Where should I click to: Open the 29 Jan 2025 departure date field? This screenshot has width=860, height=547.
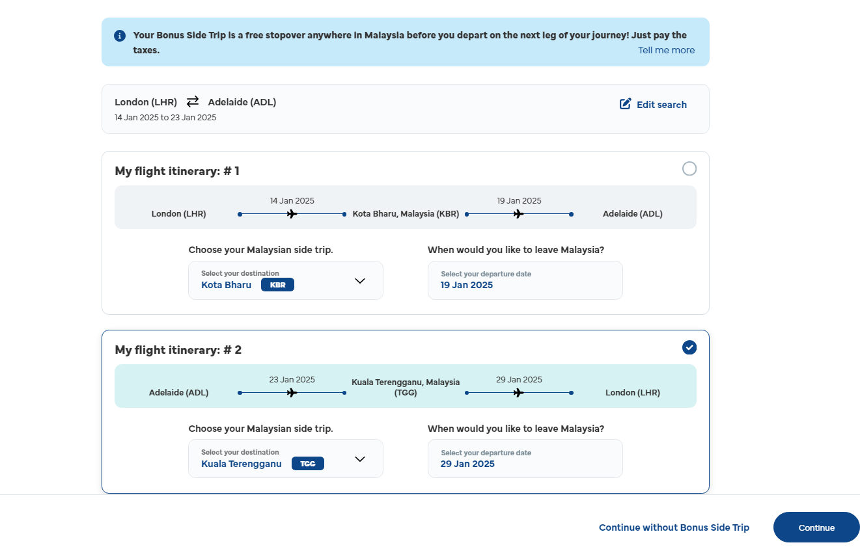point(525,459)
